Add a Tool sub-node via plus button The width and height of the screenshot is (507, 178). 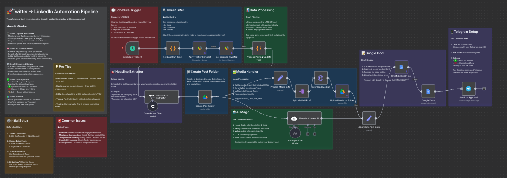(315, 134)
